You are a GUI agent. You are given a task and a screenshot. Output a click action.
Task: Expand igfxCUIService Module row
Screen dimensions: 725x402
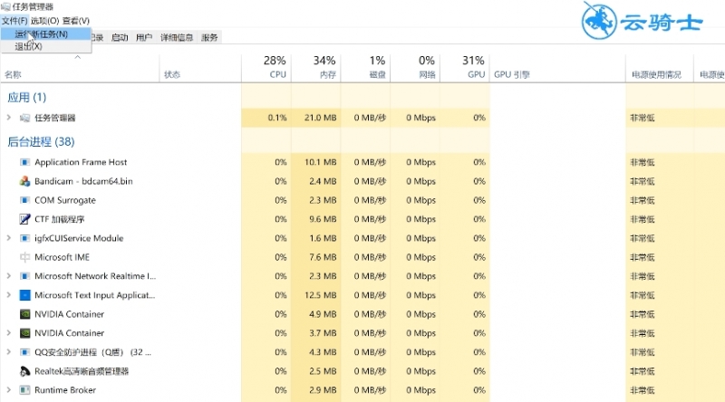pos(9,238)
